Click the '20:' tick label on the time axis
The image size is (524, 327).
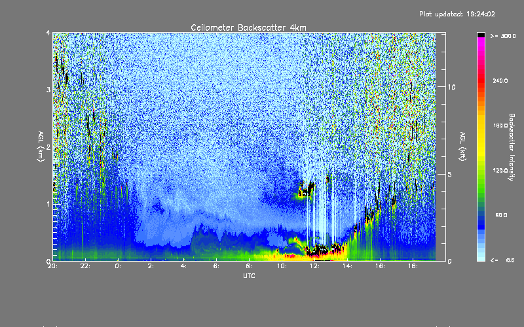(53, 266)
